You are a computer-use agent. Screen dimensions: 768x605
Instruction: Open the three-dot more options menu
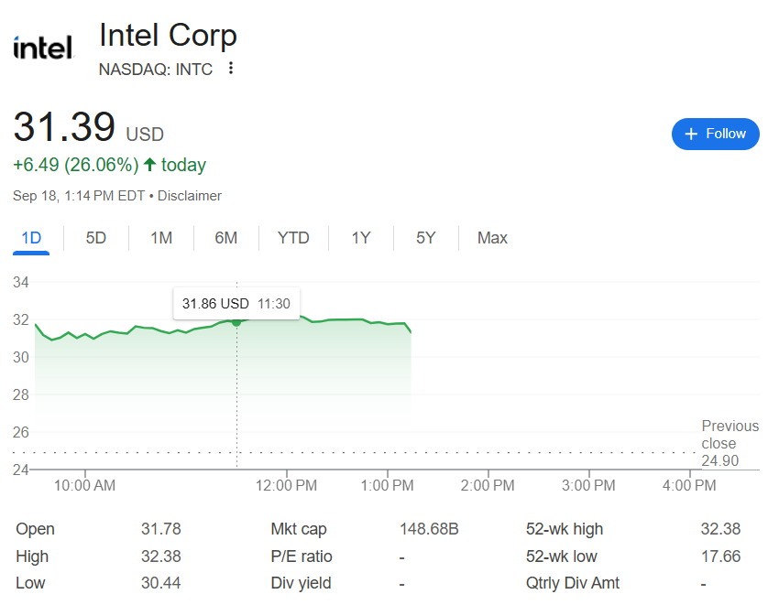231,69
